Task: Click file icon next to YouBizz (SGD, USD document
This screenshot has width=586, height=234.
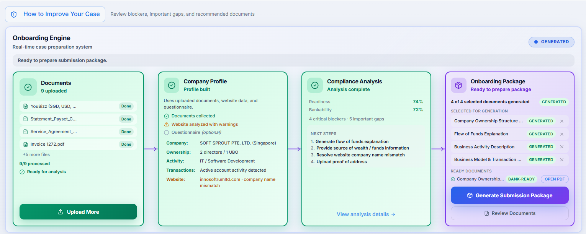Action: coord(26,106)
